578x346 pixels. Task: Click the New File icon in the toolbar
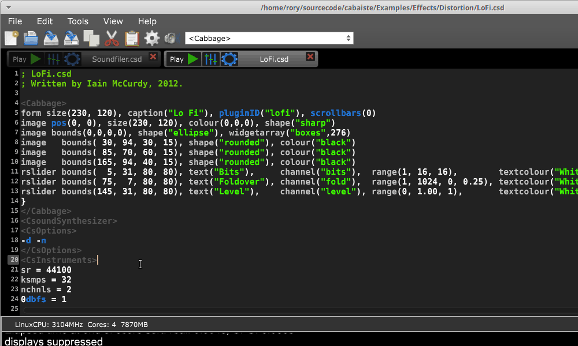pyautogui.click(x=12, y=39)
